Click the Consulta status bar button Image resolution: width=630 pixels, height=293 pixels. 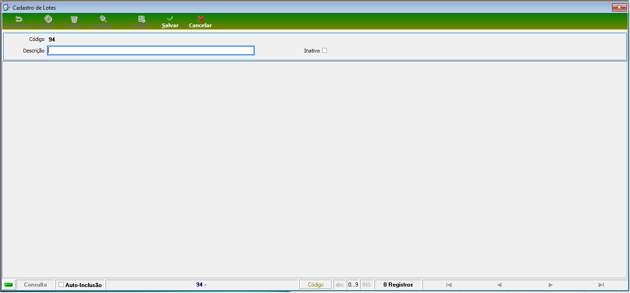pos(36,285)
